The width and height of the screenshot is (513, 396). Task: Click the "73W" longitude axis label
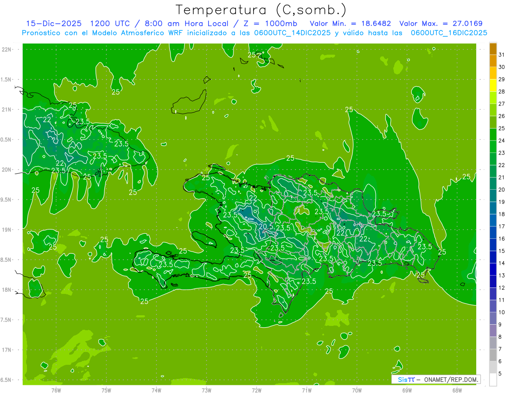pos(206,390)
